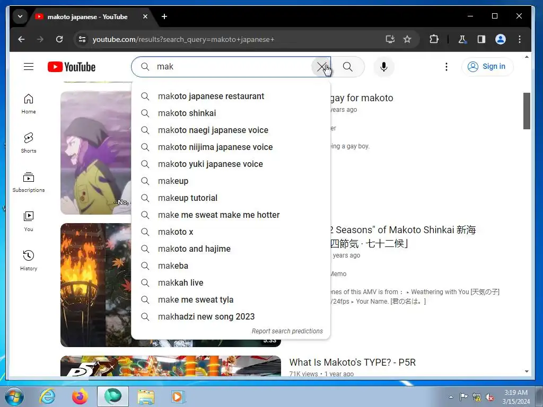This screenshot has width=543, height=407.
Task: Choose suggestion makoto x
Action: pyautogui.click(x=231, y=232)
